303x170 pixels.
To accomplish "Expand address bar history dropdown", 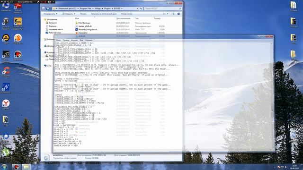I will point(137,8).
